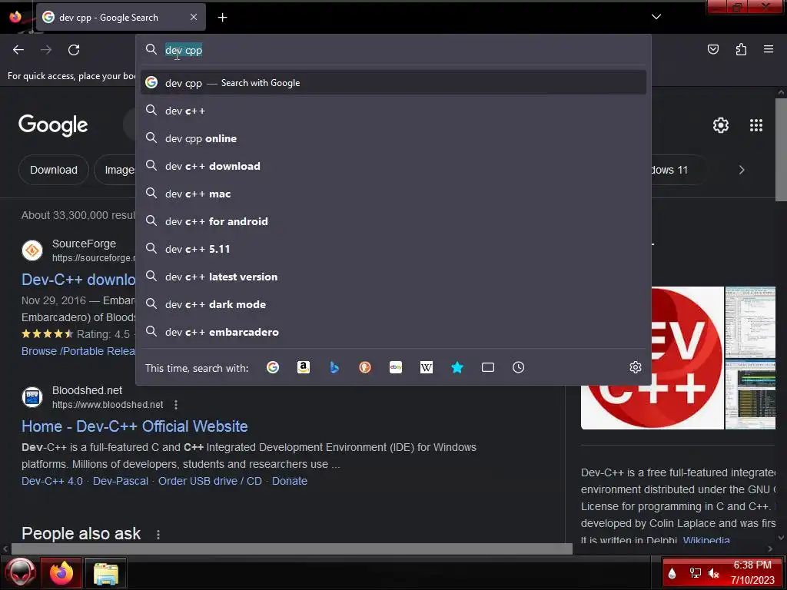Open Google quick settings gear

click(721, 125)
